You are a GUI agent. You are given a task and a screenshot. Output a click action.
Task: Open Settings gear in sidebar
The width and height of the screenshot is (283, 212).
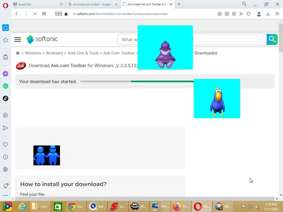[x=6, y=169]
